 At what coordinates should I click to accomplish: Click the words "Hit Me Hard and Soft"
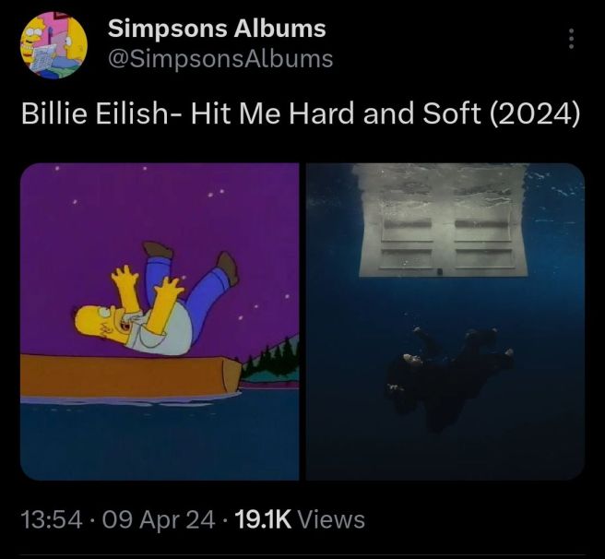pyautogui.click(x=336, y=113)
